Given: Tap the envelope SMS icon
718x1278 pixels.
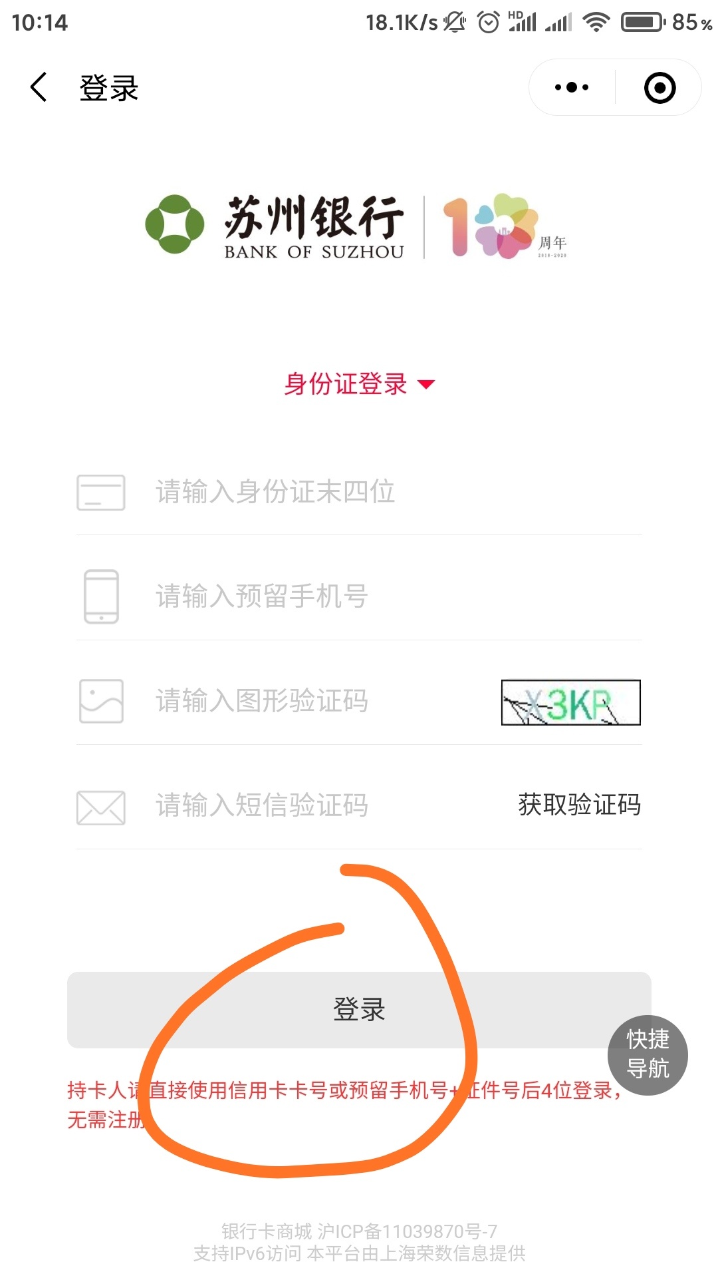Looking at the screenshot, I should 101,807.
